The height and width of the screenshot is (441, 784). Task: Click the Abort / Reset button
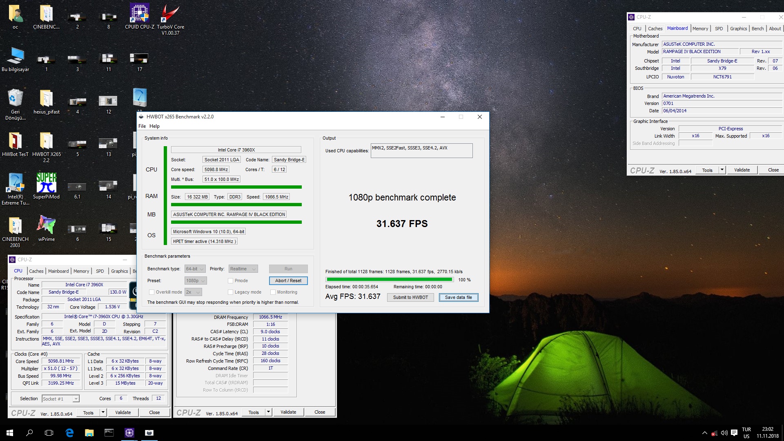(x=288, y=281)
